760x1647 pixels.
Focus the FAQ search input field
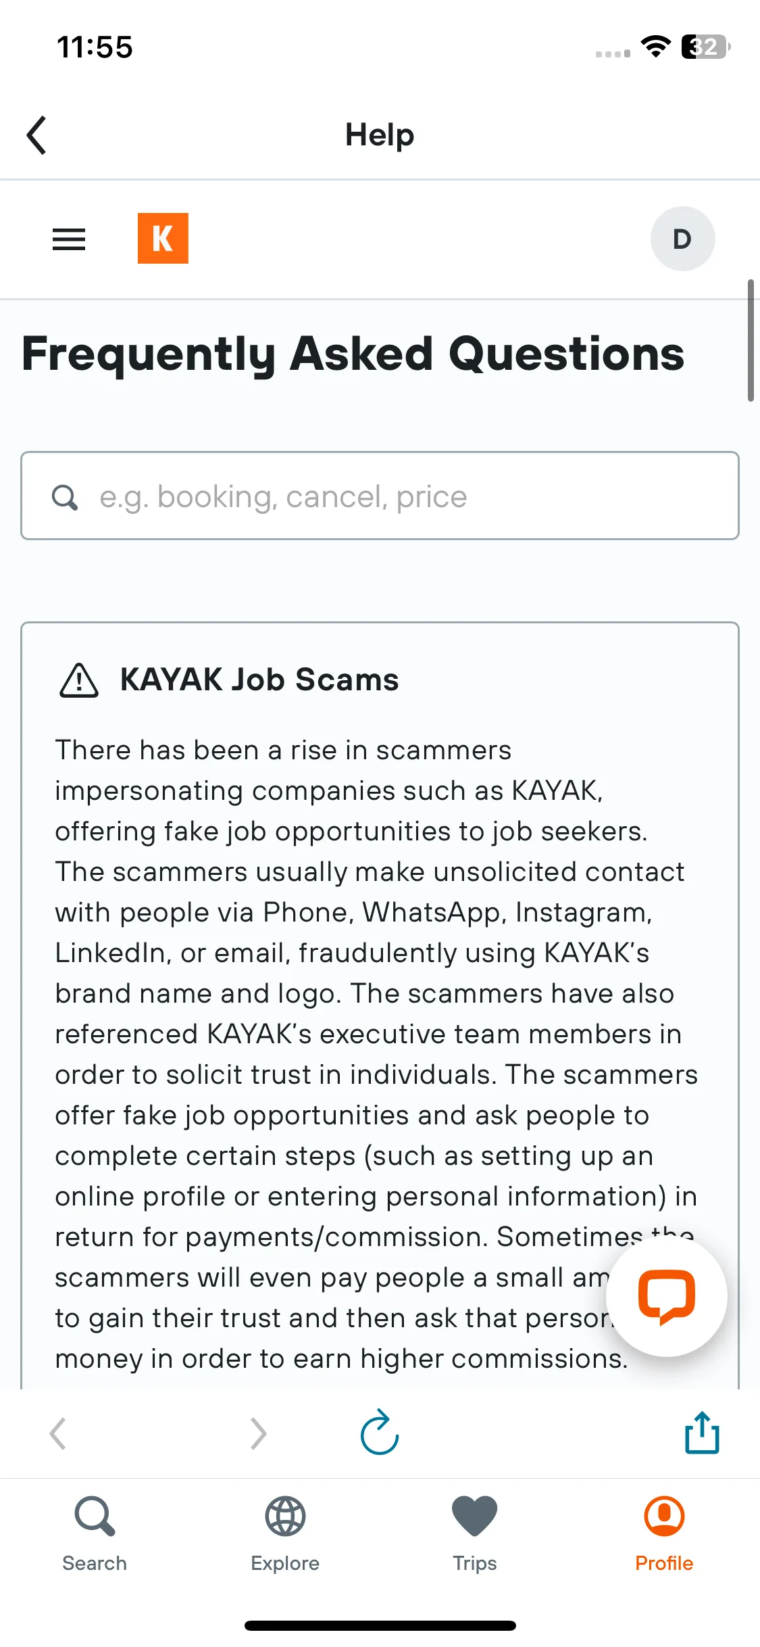380,496
